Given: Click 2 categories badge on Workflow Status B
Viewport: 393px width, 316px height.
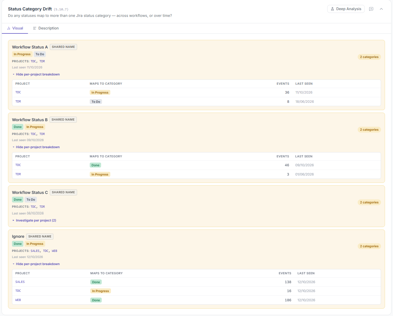Looking at the screenshot, I should point(369,130).
